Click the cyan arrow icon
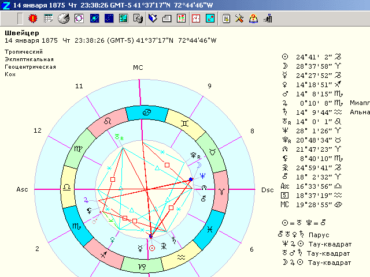370x277 pixels. [x=210, y=18]
